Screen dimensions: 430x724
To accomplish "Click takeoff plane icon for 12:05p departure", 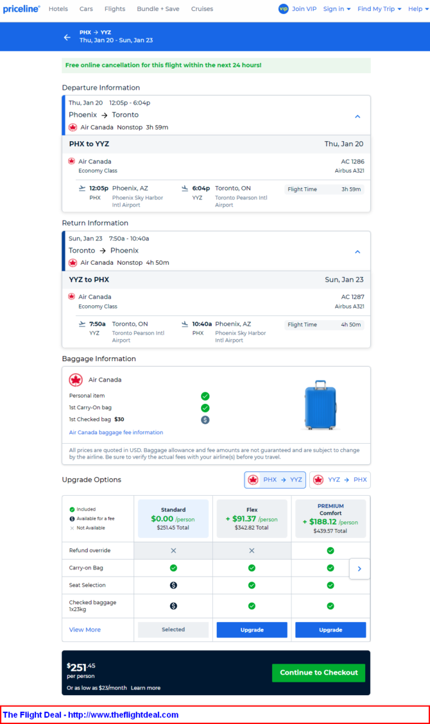I will coord(82,188).
